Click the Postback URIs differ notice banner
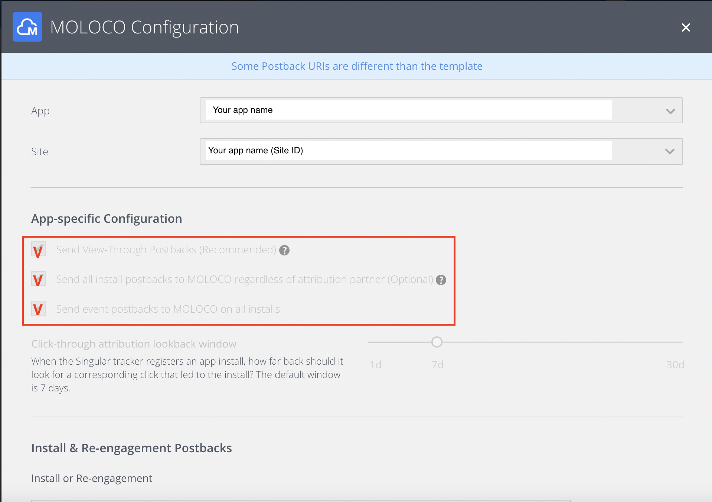 [356, 66]
